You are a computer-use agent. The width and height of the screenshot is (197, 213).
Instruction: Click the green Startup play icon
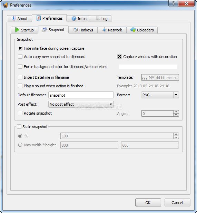[x=17, y=30]
